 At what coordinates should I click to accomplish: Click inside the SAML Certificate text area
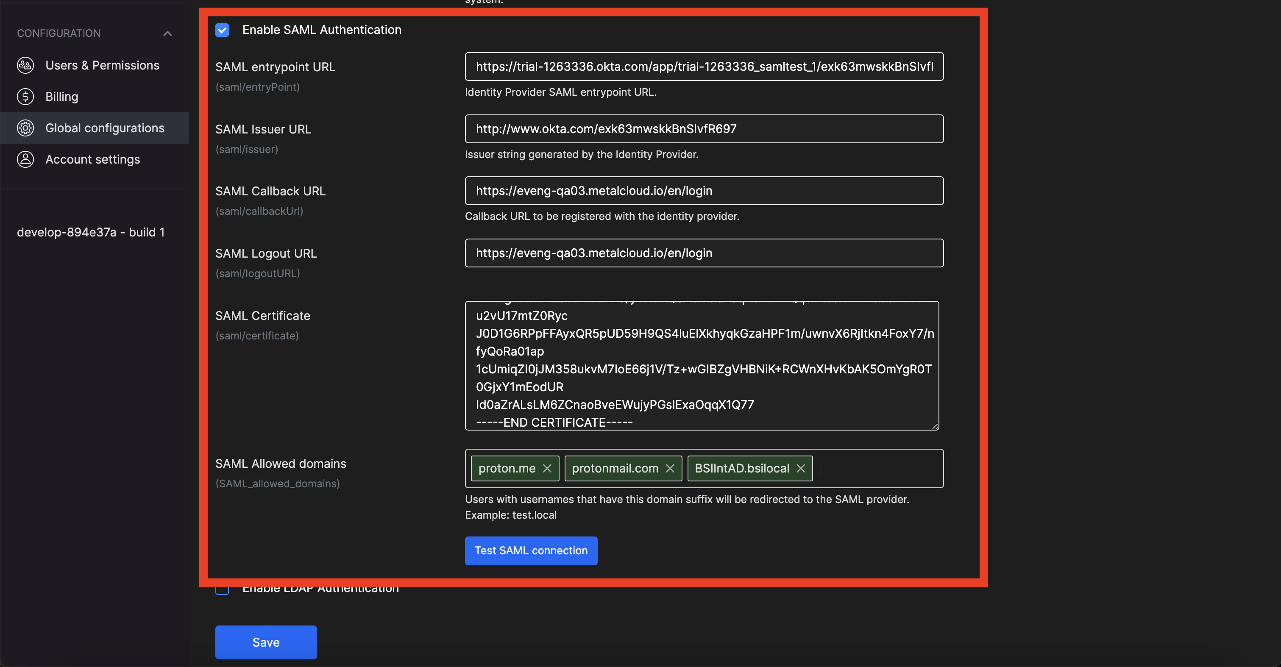pyautogui.click(x=701, y=365)
